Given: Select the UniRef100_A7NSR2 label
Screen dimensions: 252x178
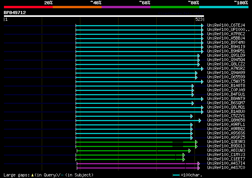Looking at the screenshot, I should click(x=226, y=69).
